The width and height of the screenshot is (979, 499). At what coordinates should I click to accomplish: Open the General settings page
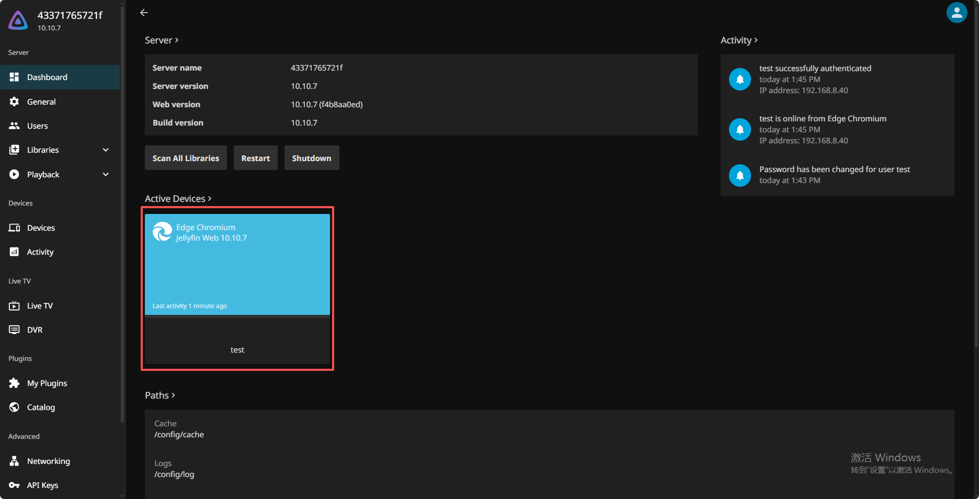[x=60, y=101]
